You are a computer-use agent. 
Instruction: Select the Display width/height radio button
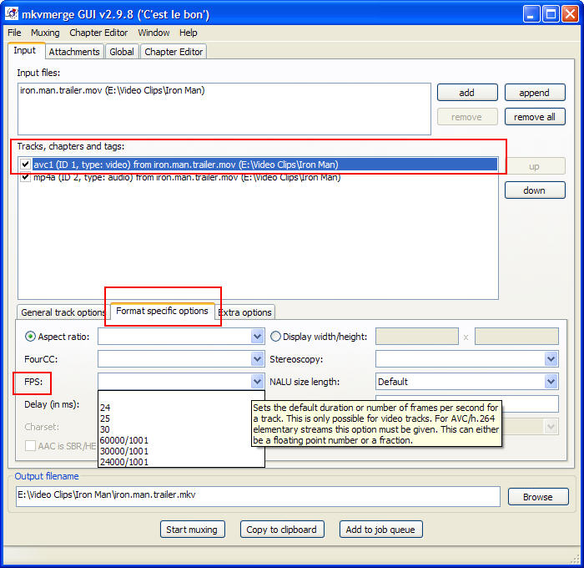[x=275, y=337]
